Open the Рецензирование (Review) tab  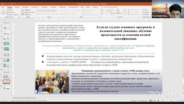(73, 7)
